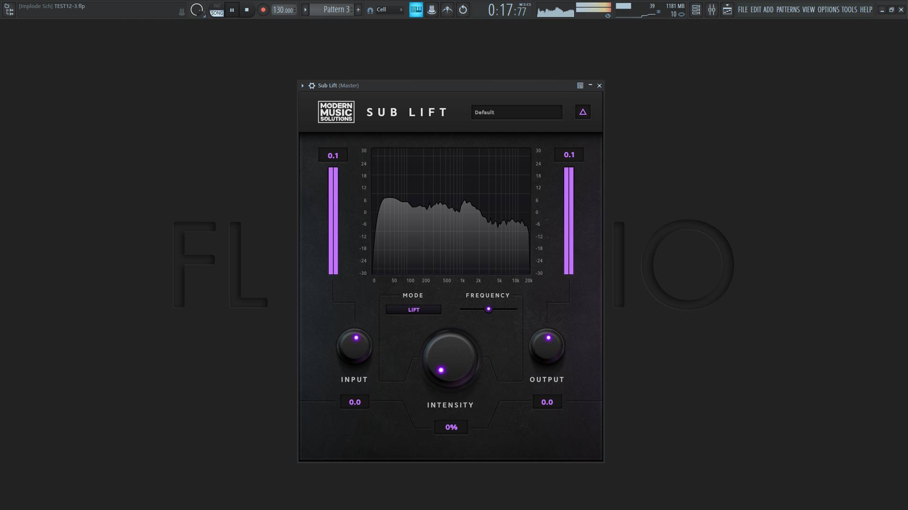Open the VIEW menu
Viewport: 908px width, 510px height.
pos(809,9)
